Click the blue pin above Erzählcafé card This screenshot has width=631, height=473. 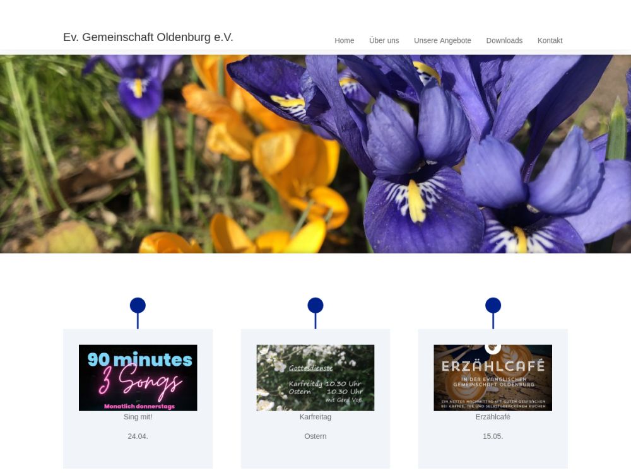pyautogui.click(x=493, y=313)
